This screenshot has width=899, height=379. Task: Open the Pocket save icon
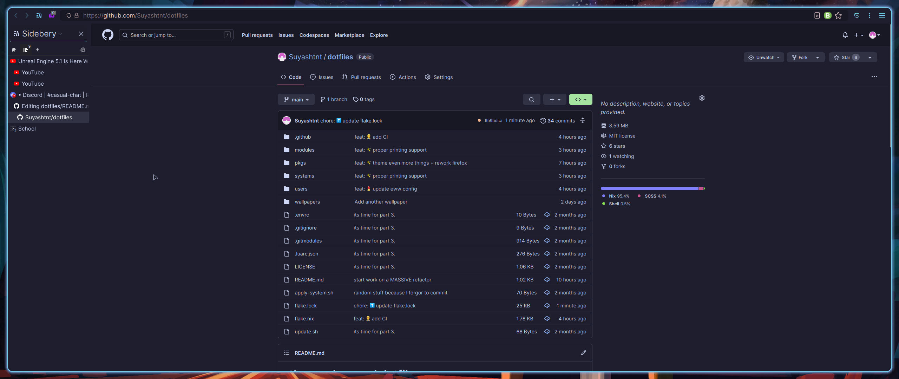point(857,15)
